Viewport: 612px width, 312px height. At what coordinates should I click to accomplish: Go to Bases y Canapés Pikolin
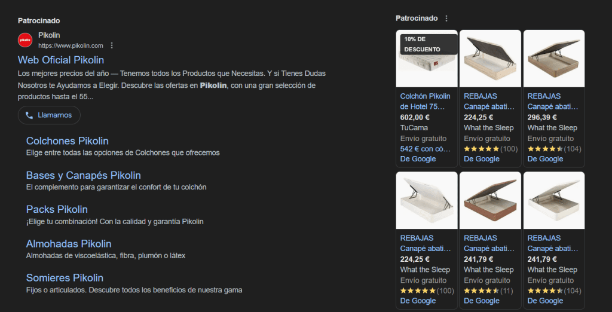[x=84, y=175]
